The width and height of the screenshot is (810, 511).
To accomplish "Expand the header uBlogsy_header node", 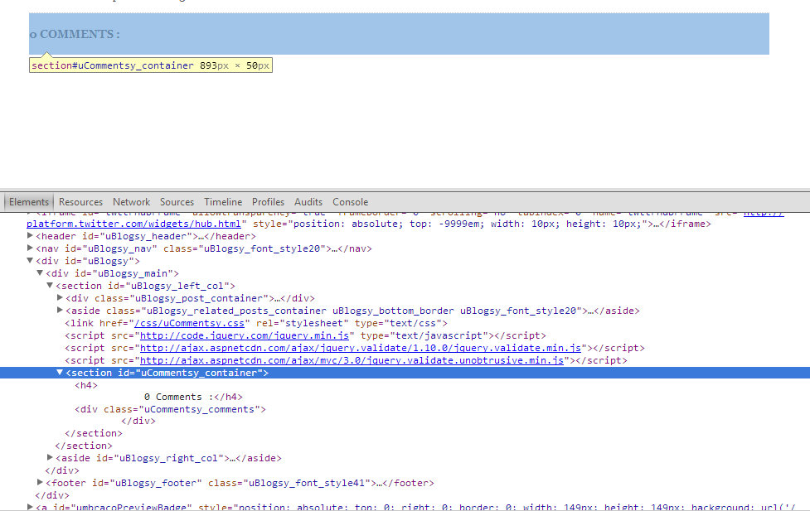I will click(x=30, y=235).
